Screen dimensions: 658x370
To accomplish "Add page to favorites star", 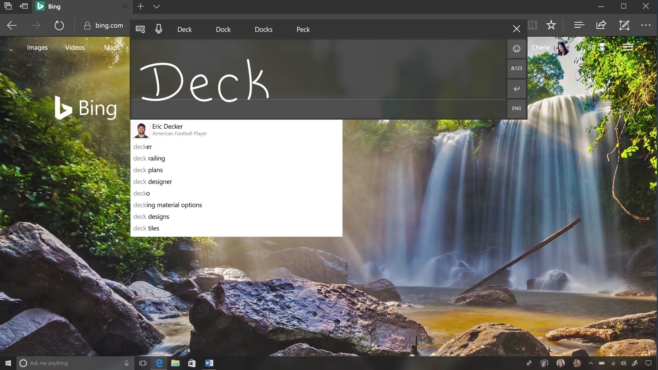I will tap(551, 25).
